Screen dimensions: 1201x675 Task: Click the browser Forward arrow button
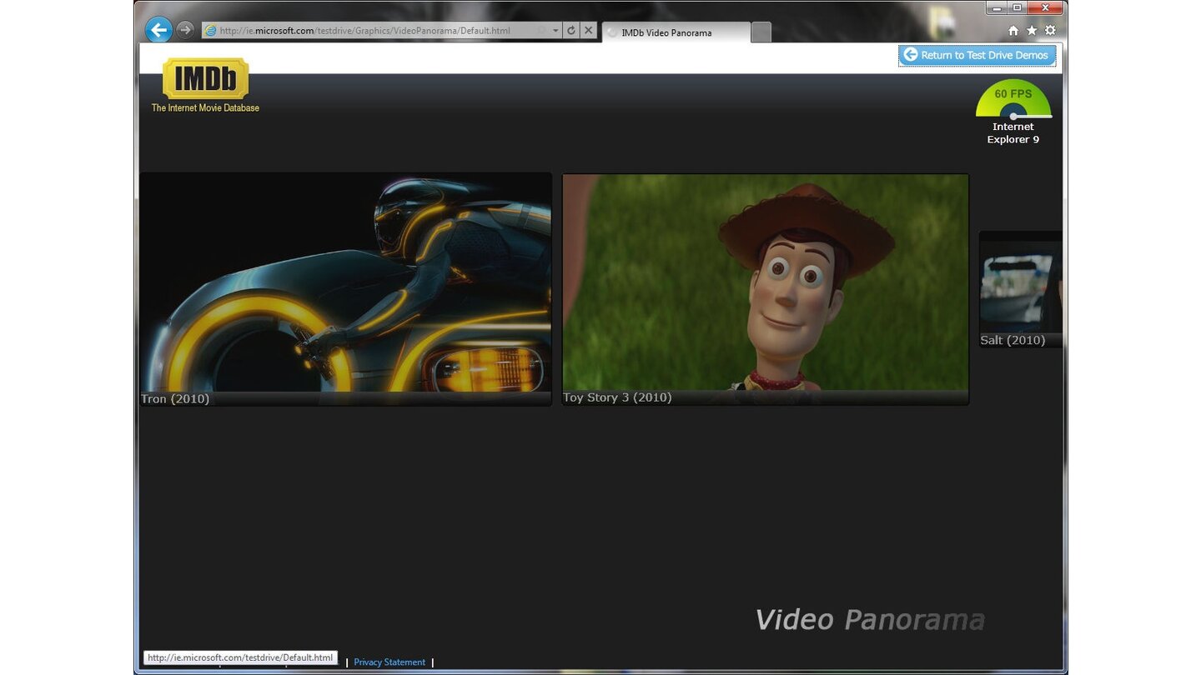click(x=185, y=30)
